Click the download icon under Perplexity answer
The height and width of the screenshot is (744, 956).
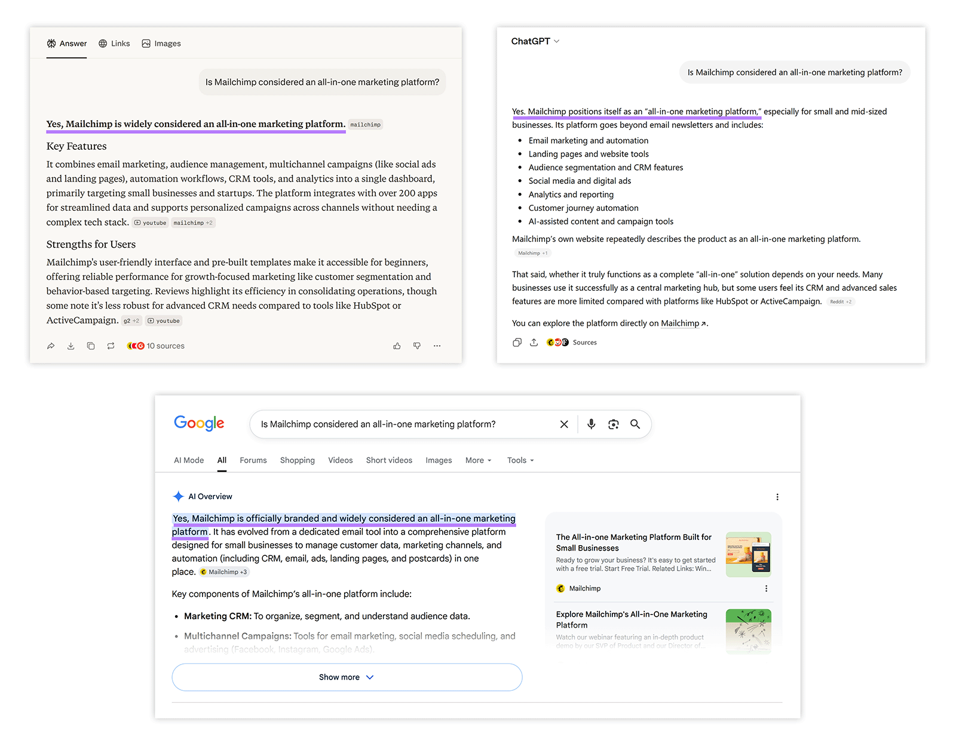tap(71, 346)
